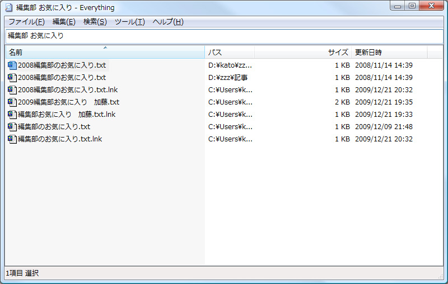Image resolution: width=448 pixels, height=284 pixels.
Task: Click the resize grip in status bar corner
Action: 440,276
